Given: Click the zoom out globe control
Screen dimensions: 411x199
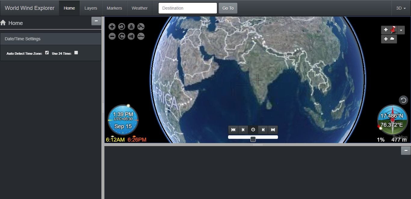Looking at the screenshot, I should tap(112, 36).
